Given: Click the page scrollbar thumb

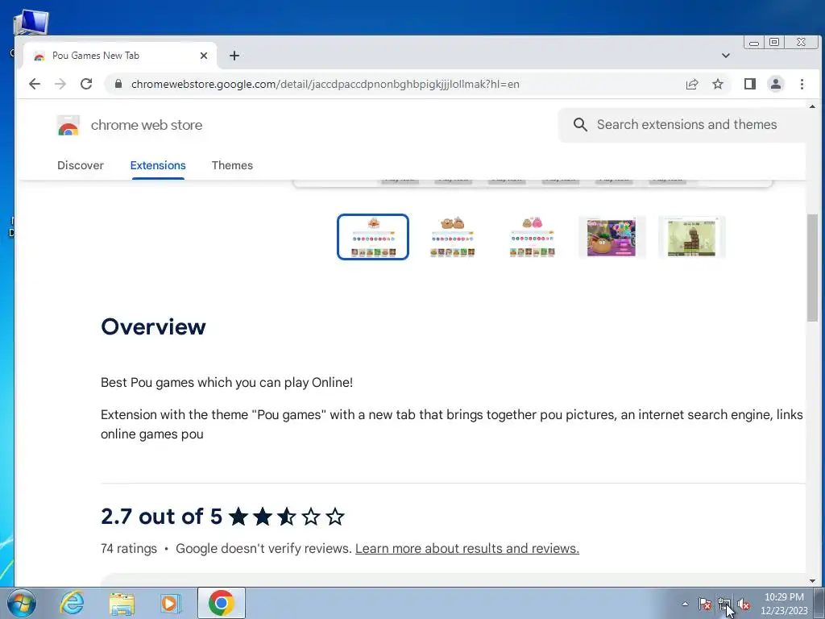Looking at the screenshot, I should tap(812, 268).
